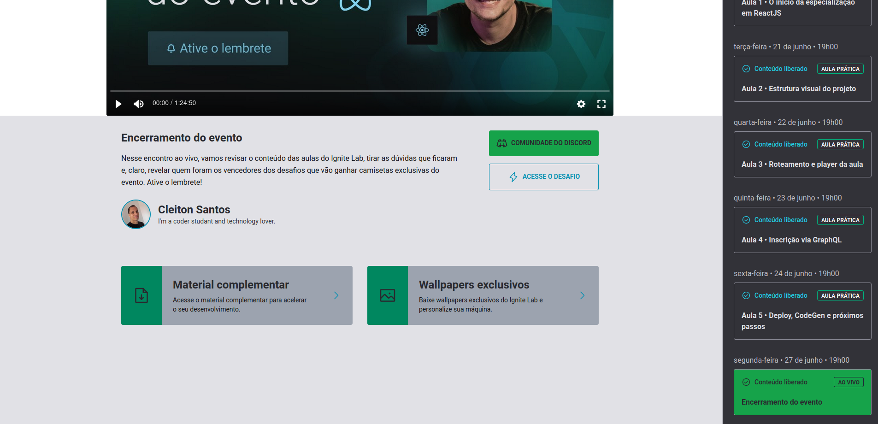
Task: Select the AULA PRÁTICA badge on Aula 3
Action: (x=840, y=144)
